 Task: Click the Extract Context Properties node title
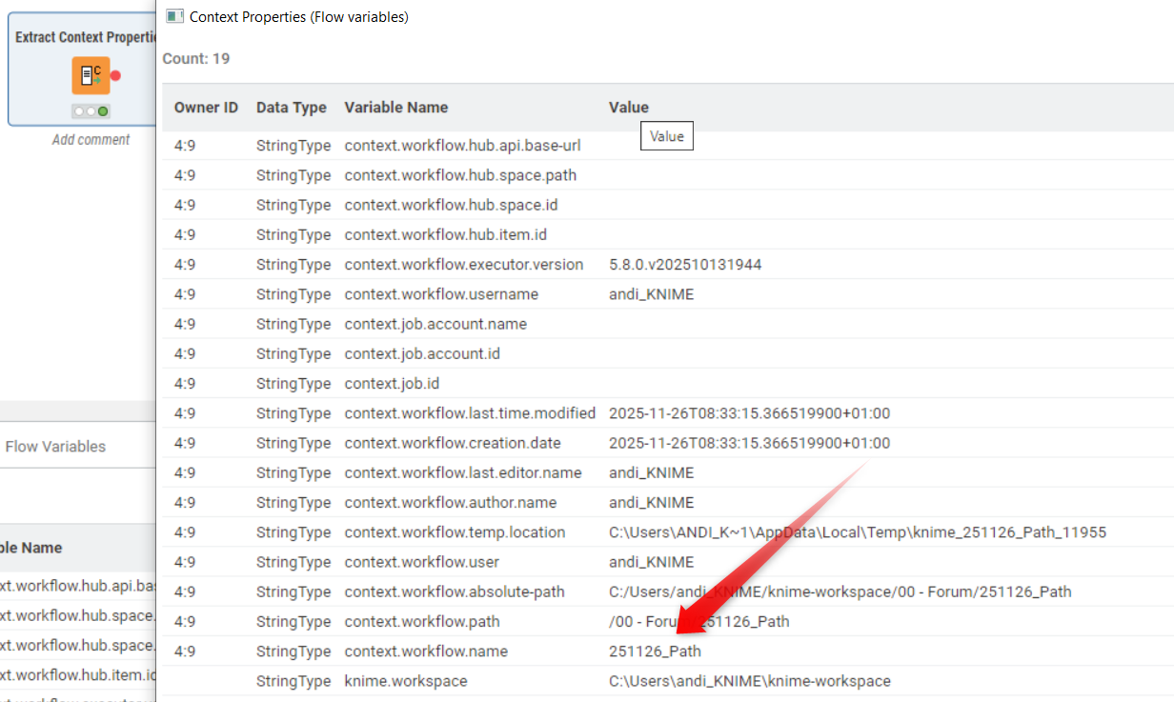(85, 37)
